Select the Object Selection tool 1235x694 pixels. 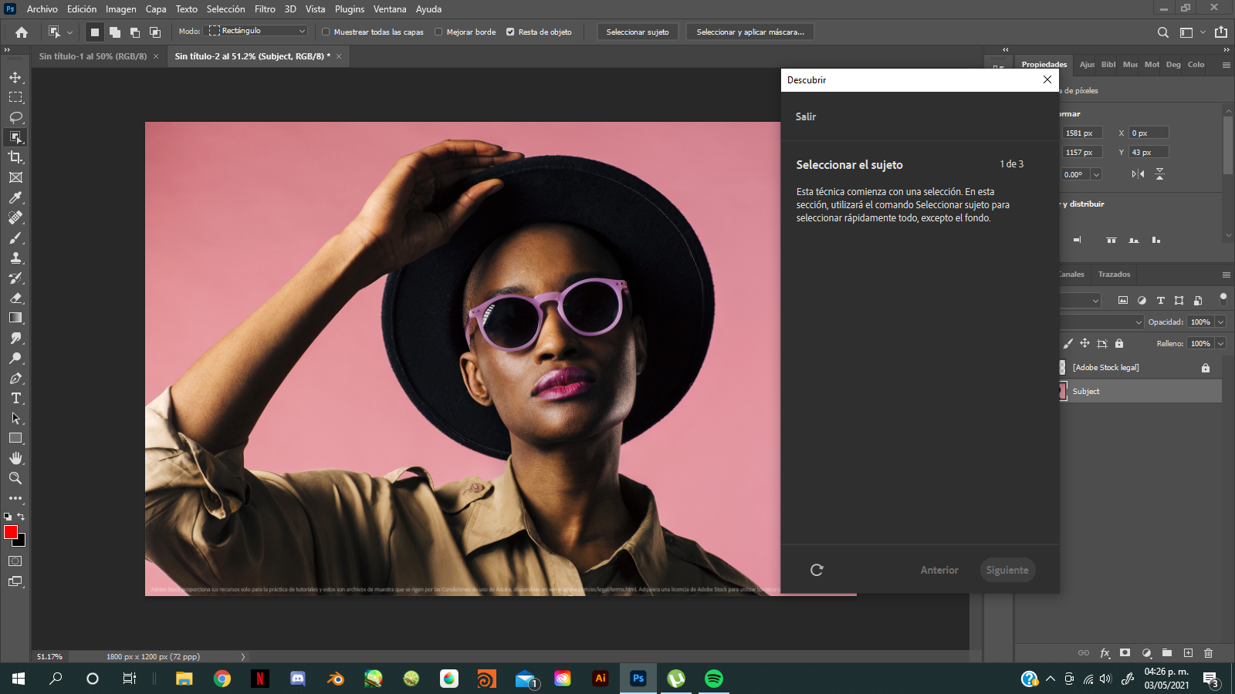click(15, 137)
